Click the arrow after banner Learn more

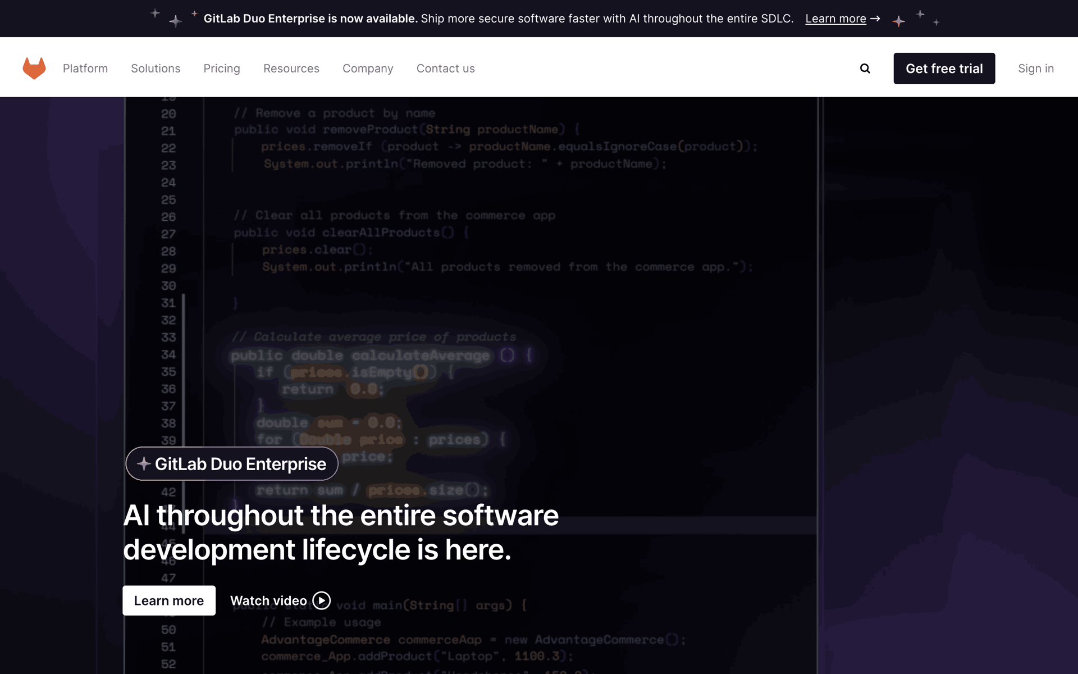click(875, 19)
